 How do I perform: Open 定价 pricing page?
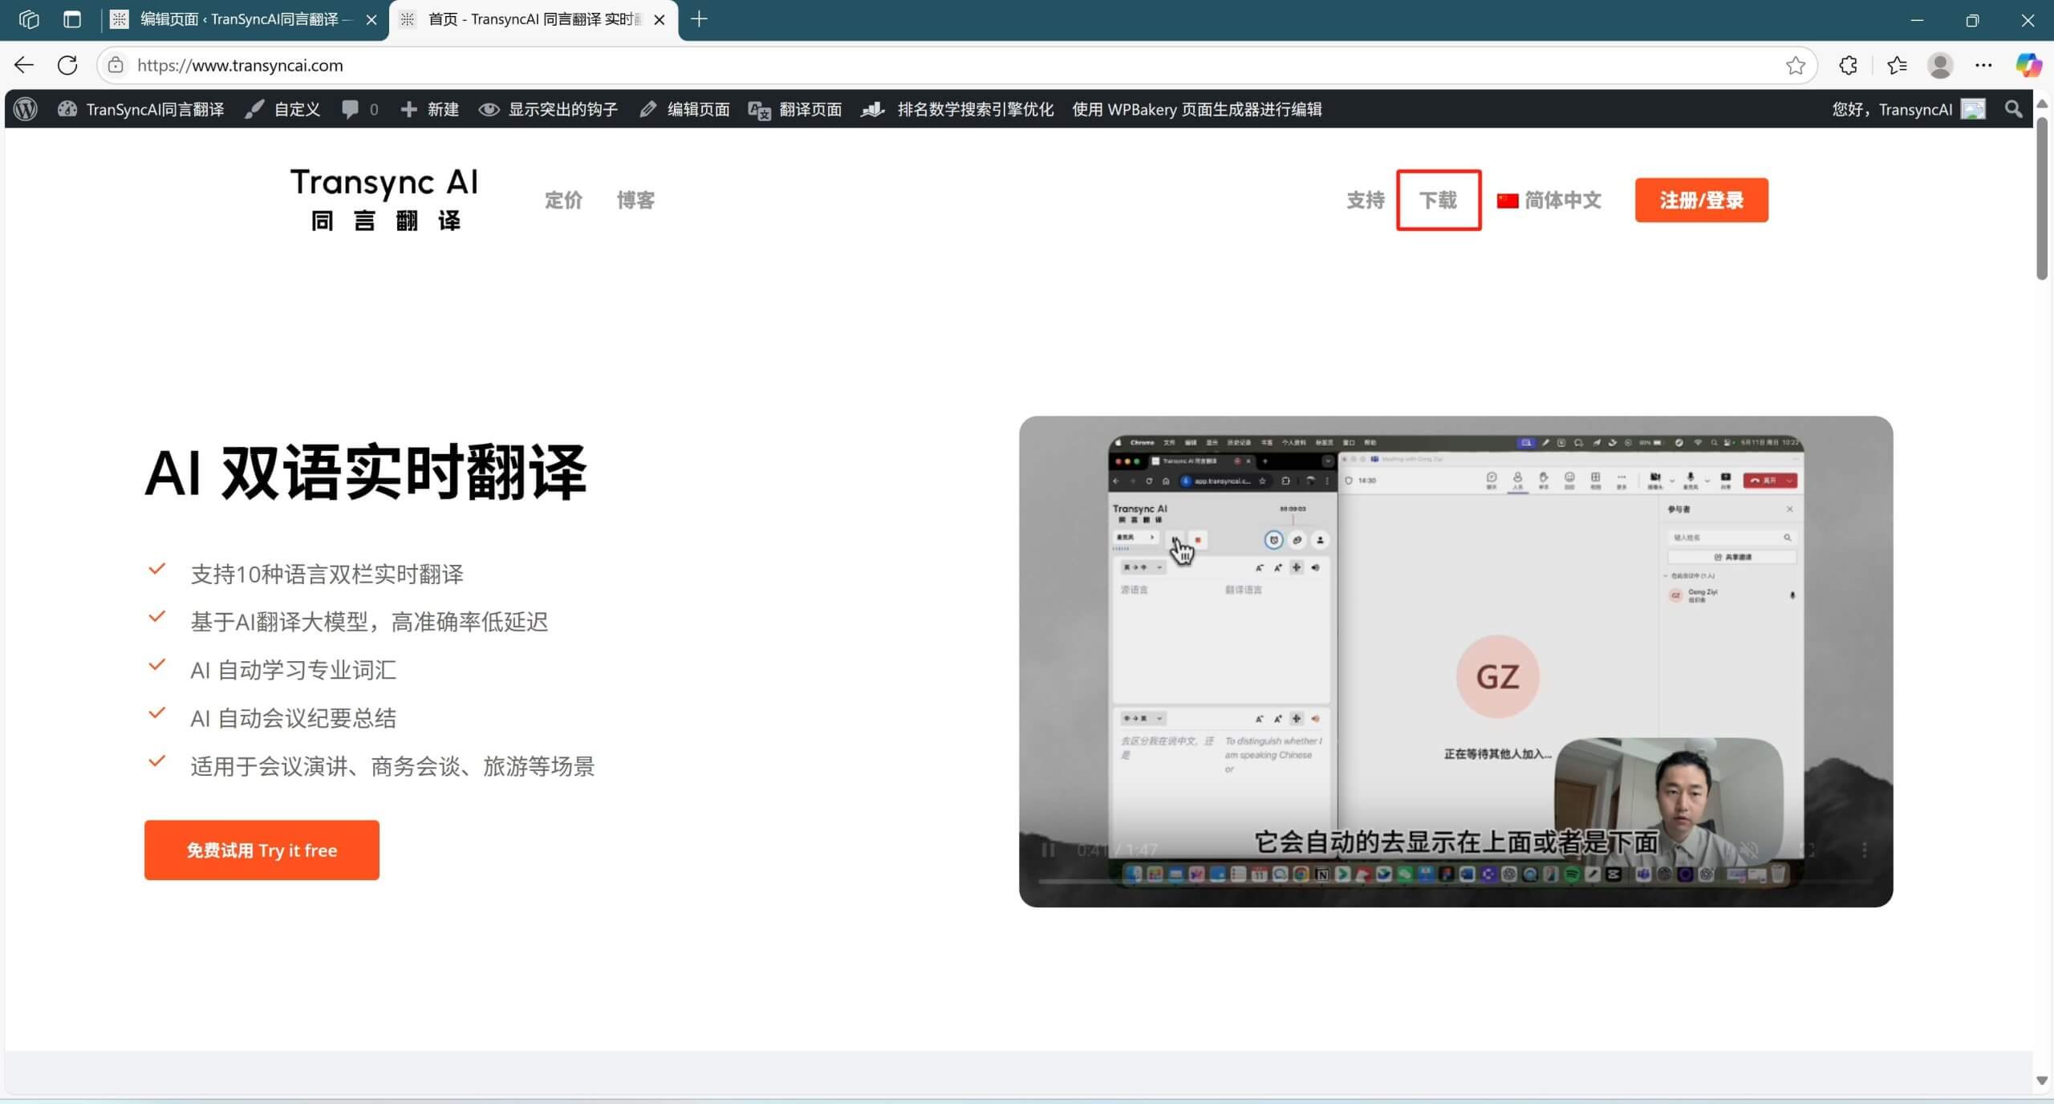(563, 200)
